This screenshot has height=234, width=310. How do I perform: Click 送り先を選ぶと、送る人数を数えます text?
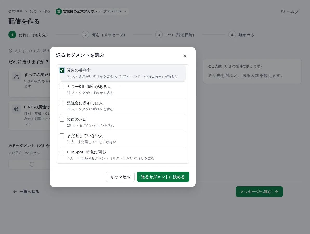pyautogui.click(x=246, y=76)
